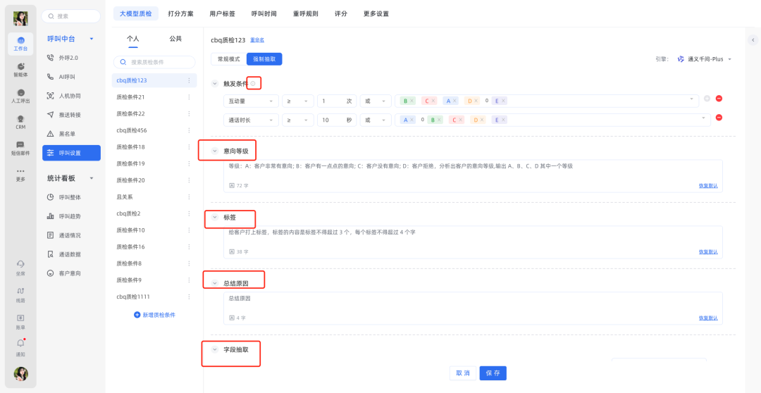The height and width of the screenshot is (393, 761).
Task: Open the 智能体 sidebar icon
Action: coord(20,69)
